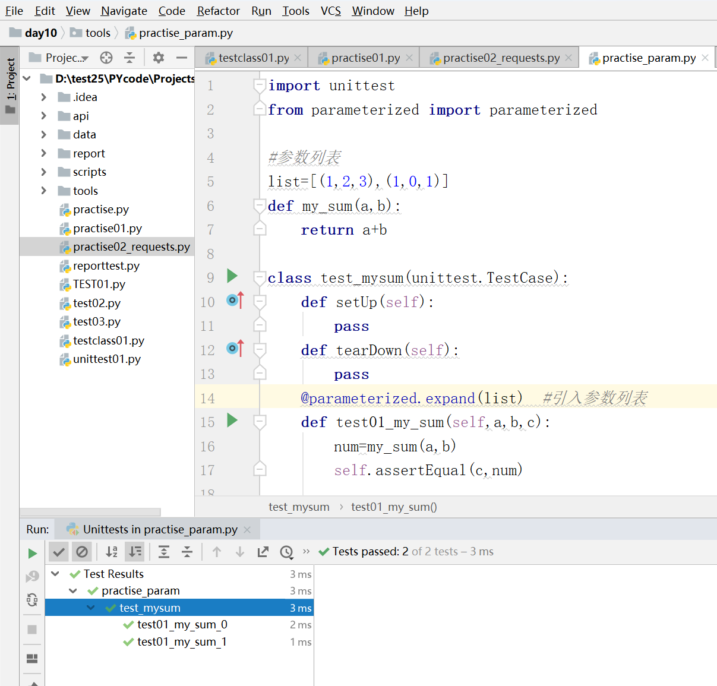Click test01_my_sum() in editor breadcrumb
Screen dimensions: 717x686
pos(394,507)
